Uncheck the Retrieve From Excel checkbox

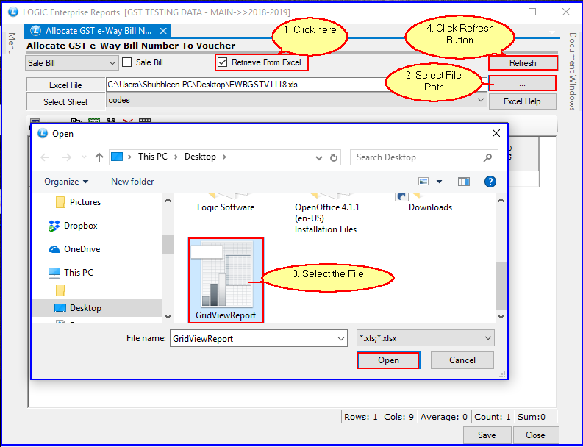point(223,62)
